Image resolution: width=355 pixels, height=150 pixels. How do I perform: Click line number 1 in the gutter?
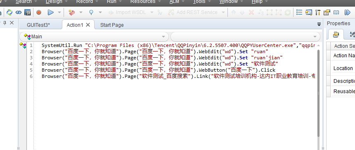tap(31, 45)
